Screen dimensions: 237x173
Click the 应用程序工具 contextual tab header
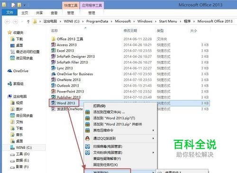(92, 5)
